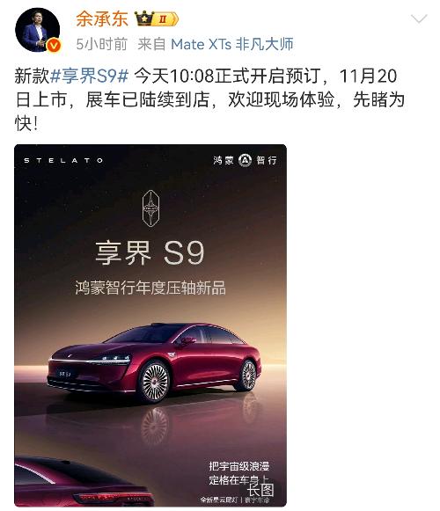Open 余承东's profile avatar photo

38,30
